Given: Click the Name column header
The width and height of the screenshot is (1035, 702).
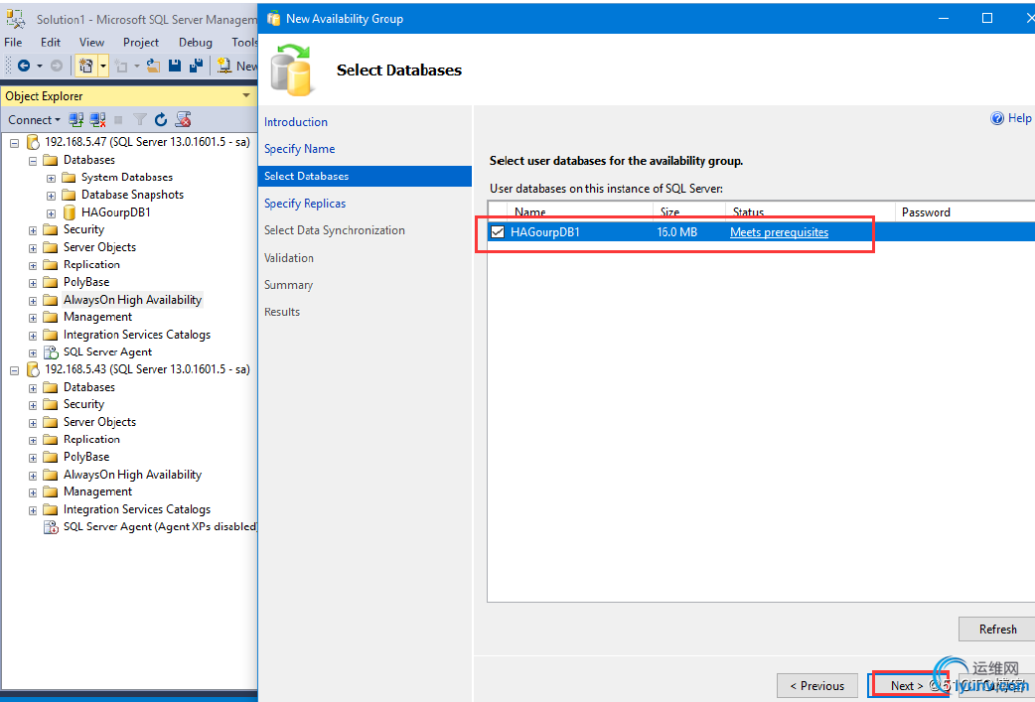Looking at the screenshot, I should coord(580,211).
